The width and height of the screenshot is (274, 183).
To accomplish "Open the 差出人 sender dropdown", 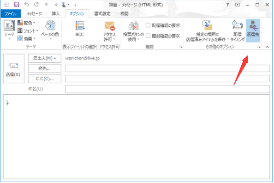I will pyautogui.click(x=45, y=58).
